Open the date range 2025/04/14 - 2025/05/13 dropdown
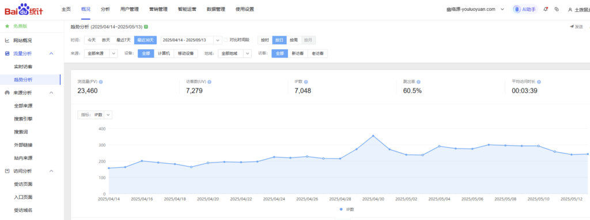This screenshot has width=590, height=220. (191, 40)
